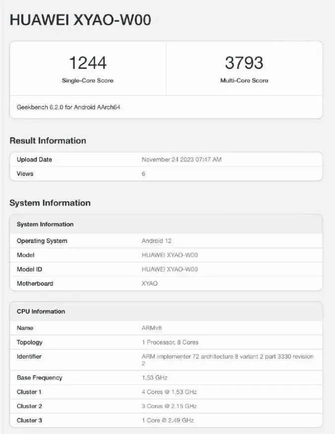The image size is (335, 434).
Task: Select HUAWEI XYAO-W00 value in Model ID row
Action: 169,269
